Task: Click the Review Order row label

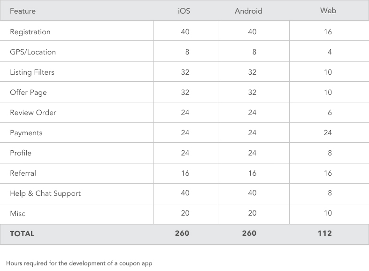Action: tap(33, 113)
